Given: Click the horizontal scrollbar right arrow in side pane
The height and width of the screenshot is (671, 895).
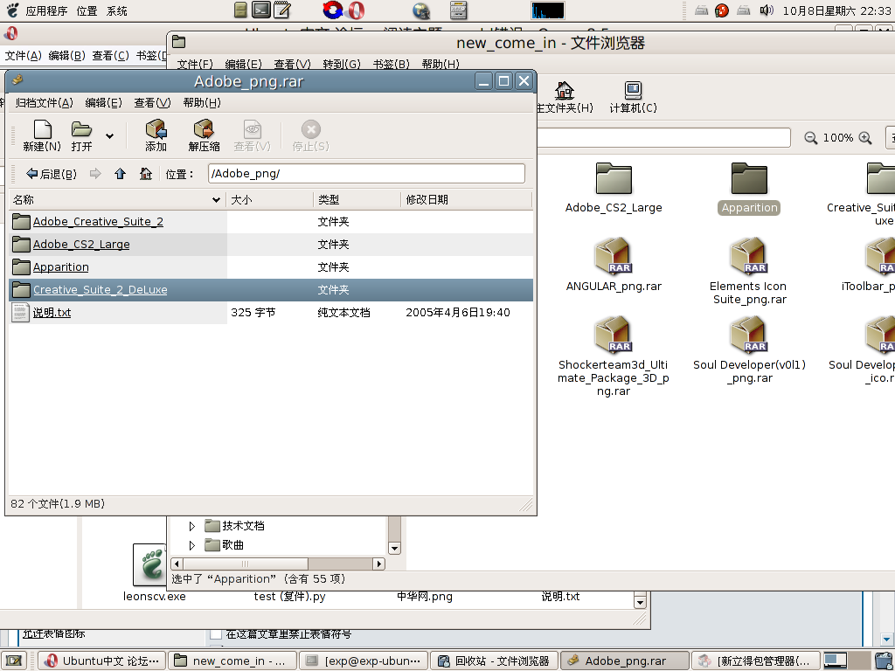Looking at the screenshot, I should [x=378, y=564].
